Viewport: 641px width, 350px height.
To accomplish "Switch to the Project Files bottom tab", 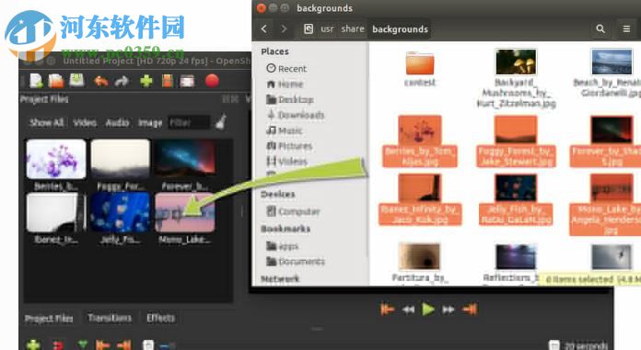I will [x=49, y=319].
